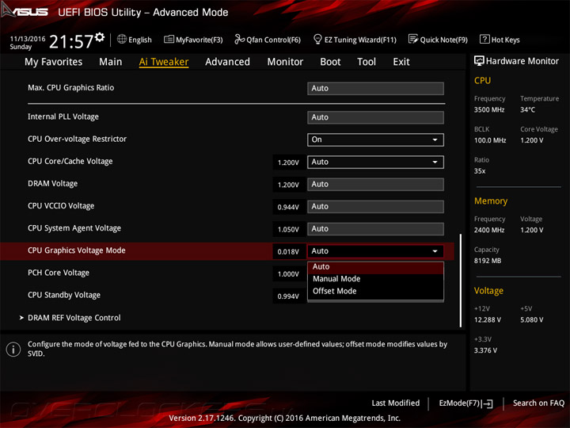This screenshot has width=570, height=428.
Task: Open Search on FAQ
Action: pyautogui.click(x=538, y=403)
